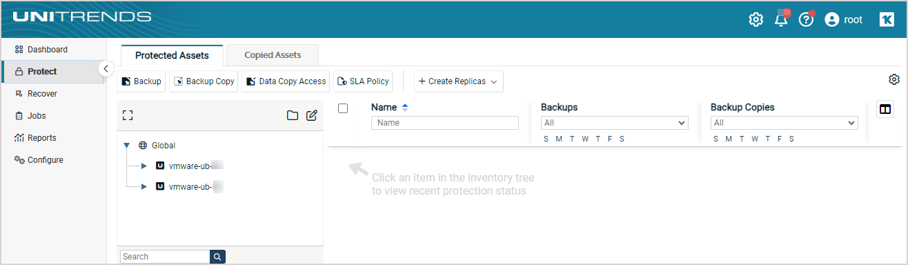
Task: Click the inventory tree Search field
Action: (165, 257)
